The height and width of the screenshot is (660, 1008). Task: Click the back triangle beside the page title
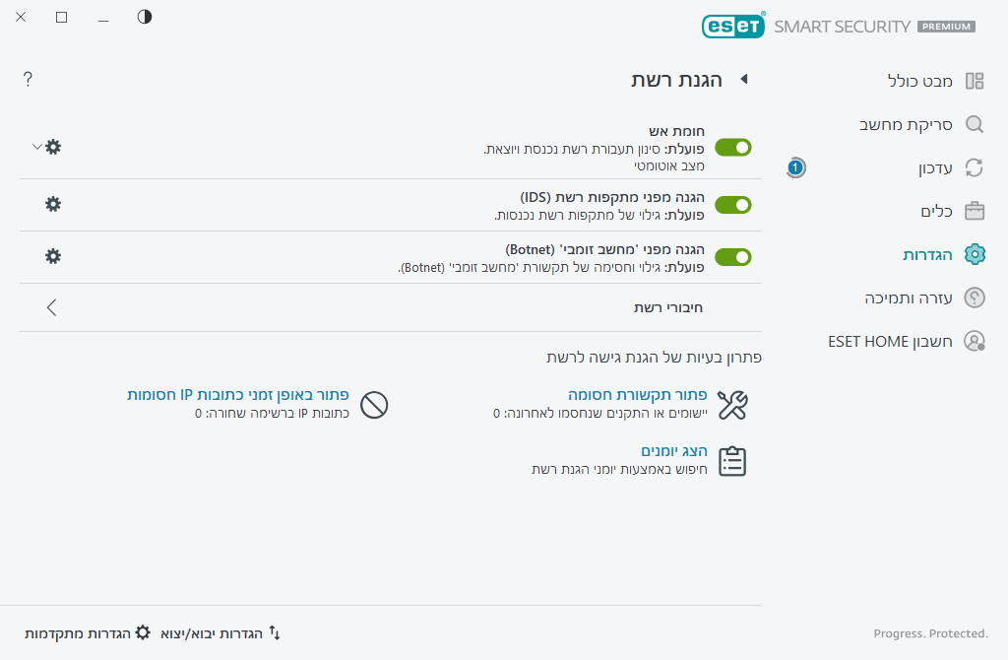pyautogui.click(x=743, y=80)
